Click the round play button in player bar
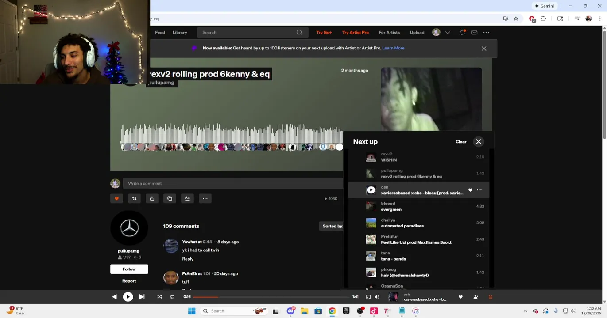The width and height of the screenshot is (607, 318). point(128,297)
